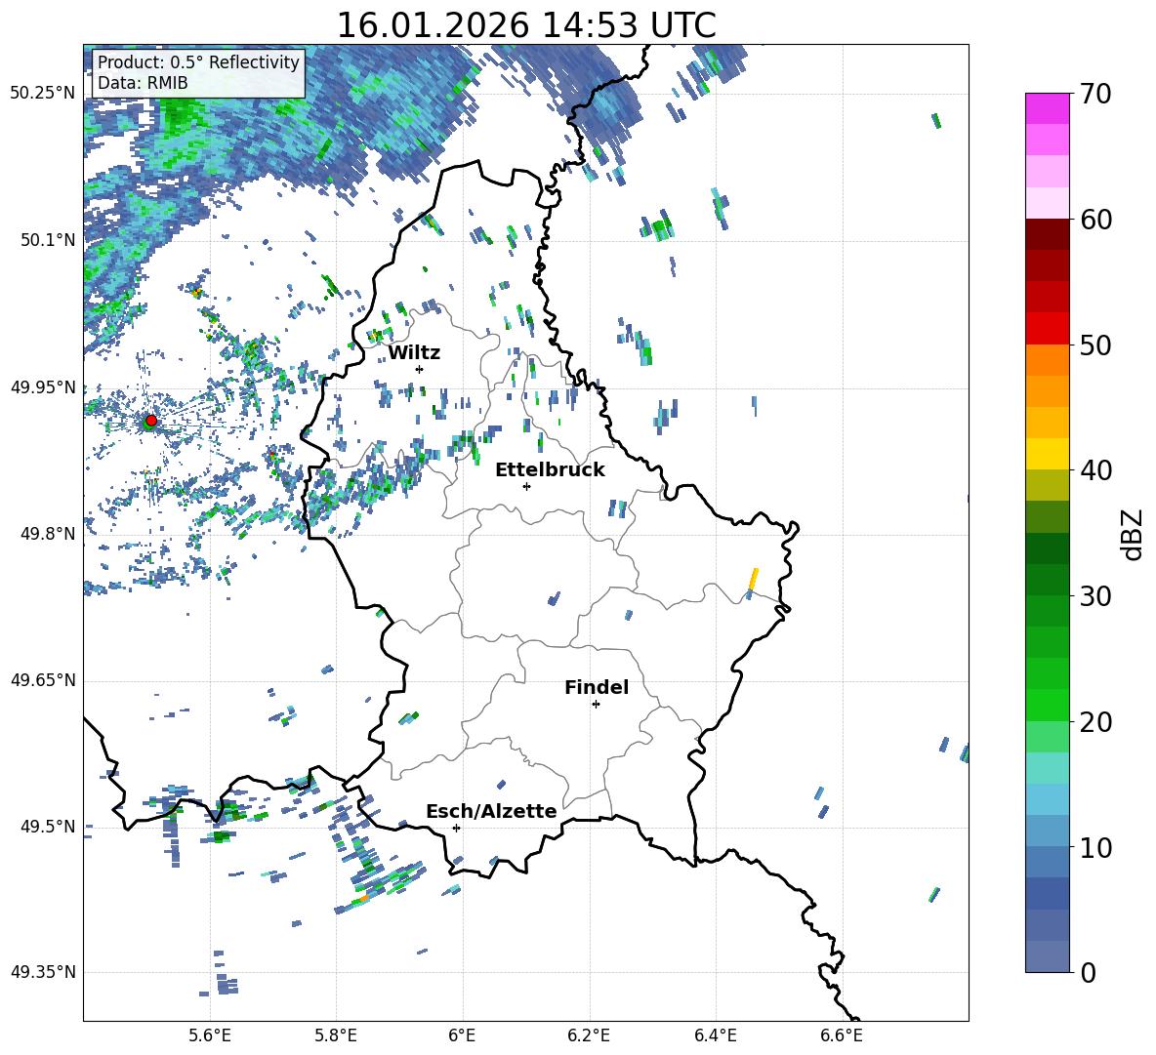This screenshot has height=1055, width=1156.
Task: Click the Findel label
Action: (x=597, y=687)
